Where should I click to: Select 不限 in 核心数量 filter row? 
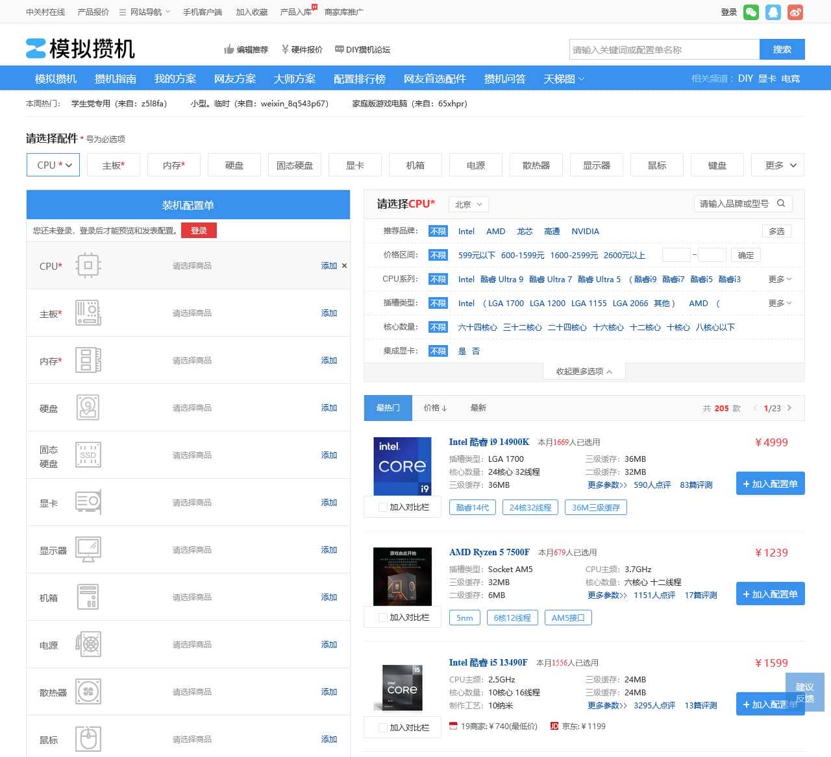438,328
